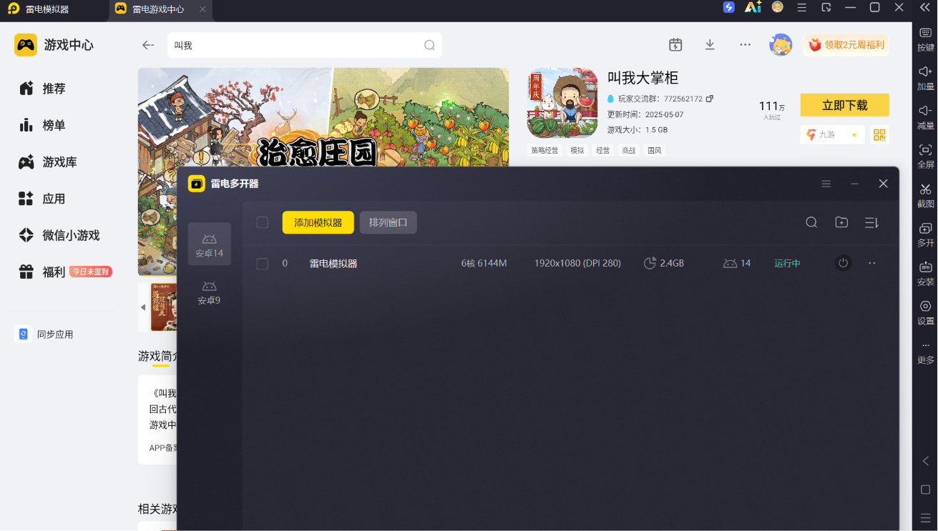
Task: Open the 多开 multi-instance tool in sidebar
Action: pyautogui.click(x=926, y=235)
